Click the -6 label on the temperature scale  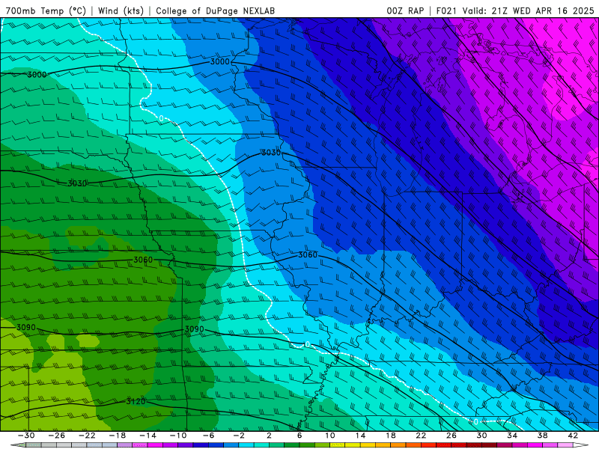pyautogui.click(x=209, y=436)
